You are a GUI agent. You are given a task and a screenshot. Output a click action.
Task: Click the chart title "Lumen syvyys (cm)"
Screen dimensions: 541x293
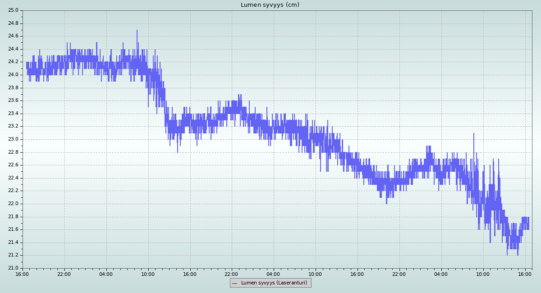tap(270, 5)
